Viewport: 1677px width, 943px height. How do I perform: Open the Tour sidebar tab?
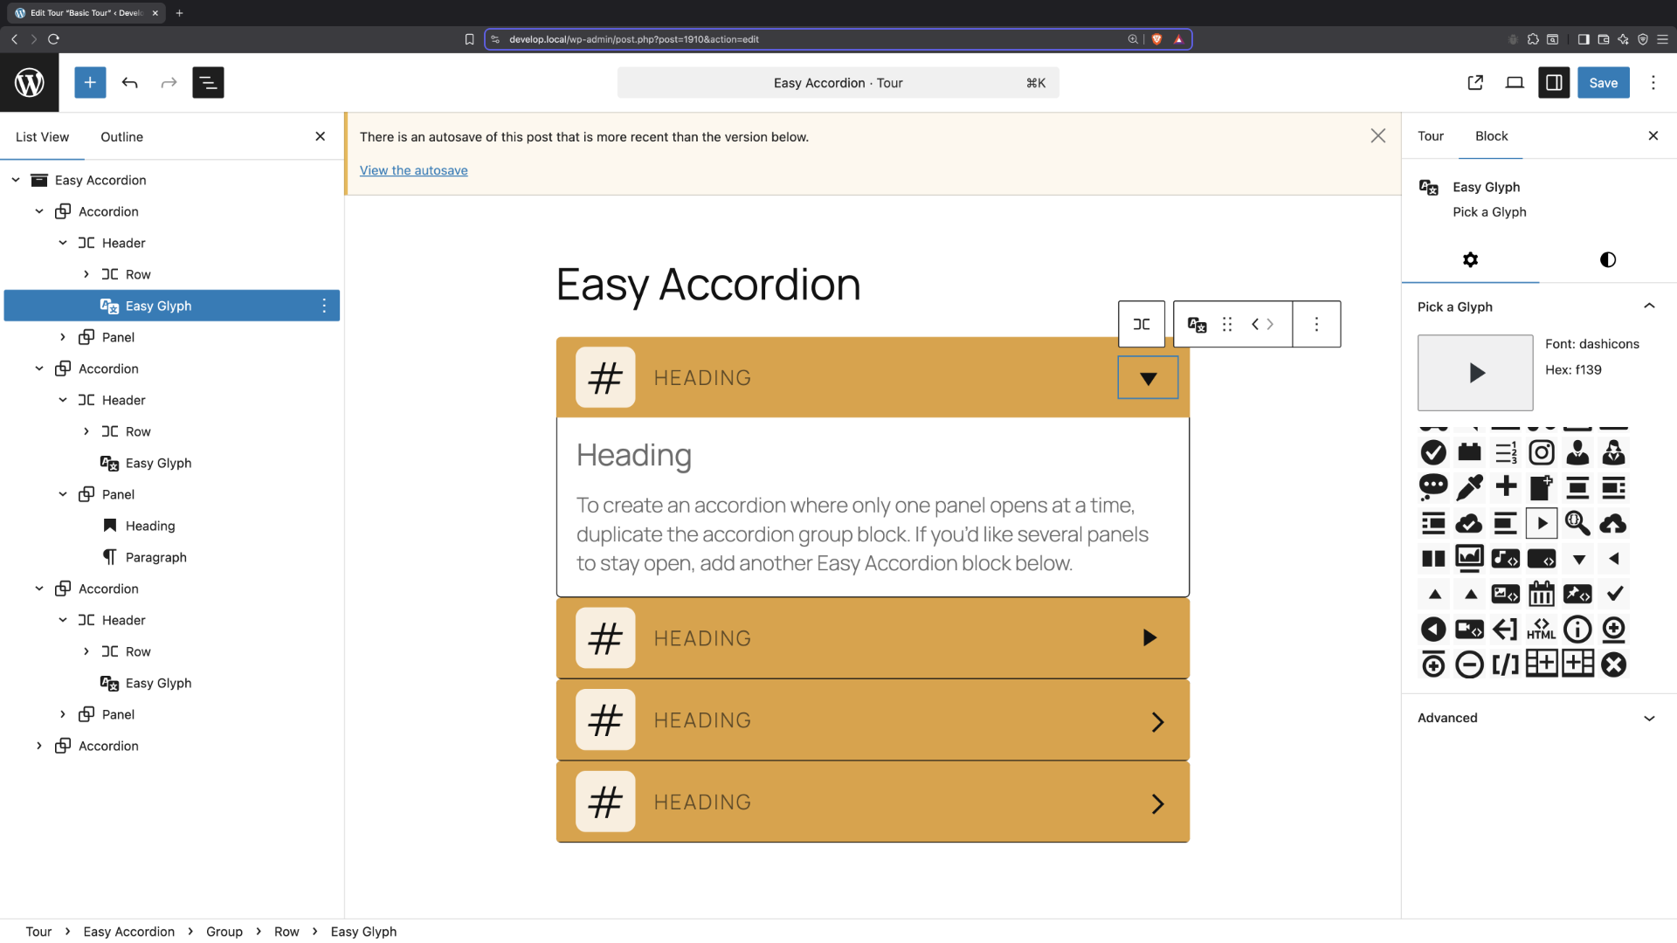click(x=1430, y=136)
